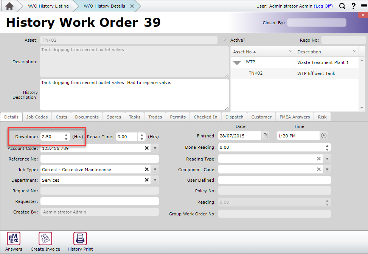
Task: Open the Finished time clock picker
Action: click(323, 136)
